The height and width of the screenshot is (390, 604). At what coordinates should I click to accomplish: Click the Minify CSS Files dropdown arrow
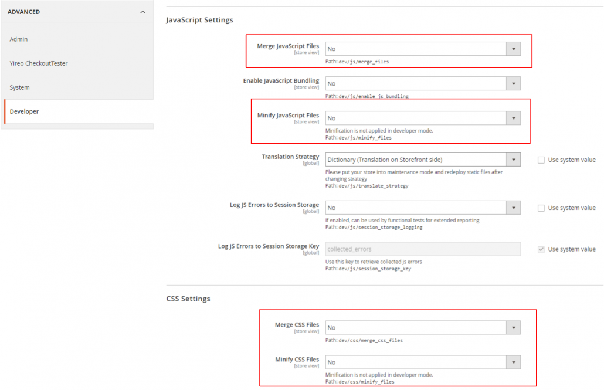513,362
